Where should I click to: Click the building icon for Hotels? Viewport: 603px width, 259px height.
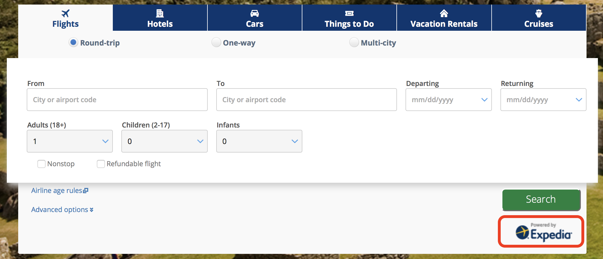[160, 13]
